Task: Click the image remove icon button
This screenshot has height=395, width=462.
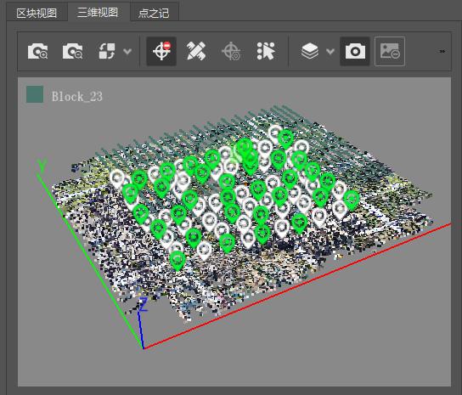Action: coord(390,51)
